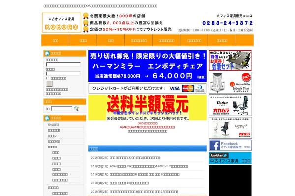295x196 pixels.
Task: Click the 北関東最大級！800坪の店舗 headline
Action: click(x=118, y=16)
